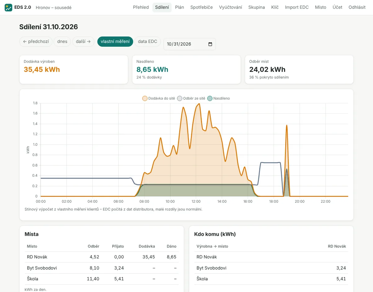
Task: Go to next day with další
Action: [83, 41]
